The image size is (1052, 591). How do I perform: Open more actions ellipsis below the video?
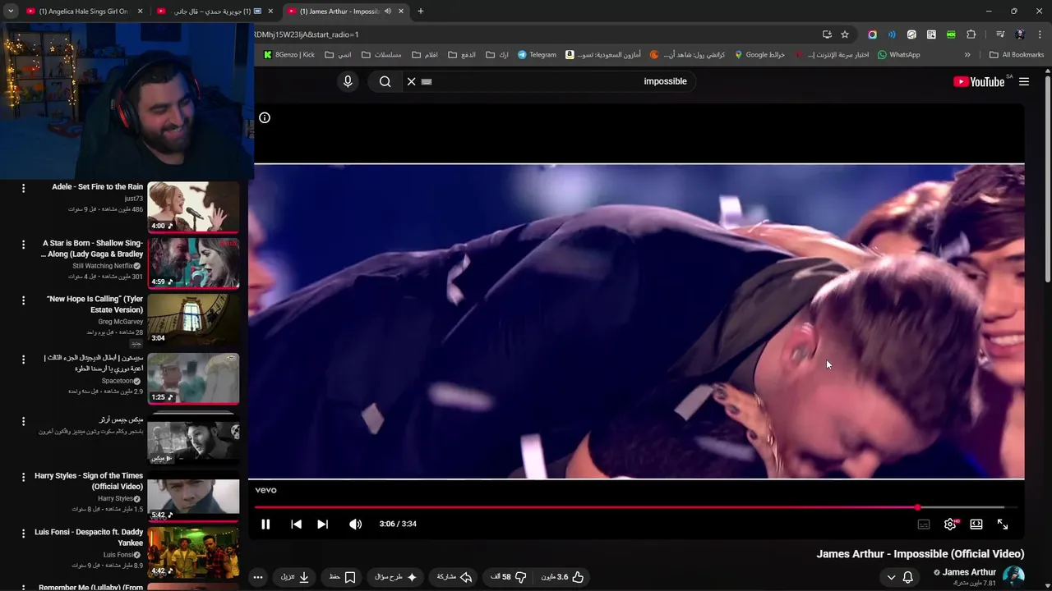pos(258,577)
